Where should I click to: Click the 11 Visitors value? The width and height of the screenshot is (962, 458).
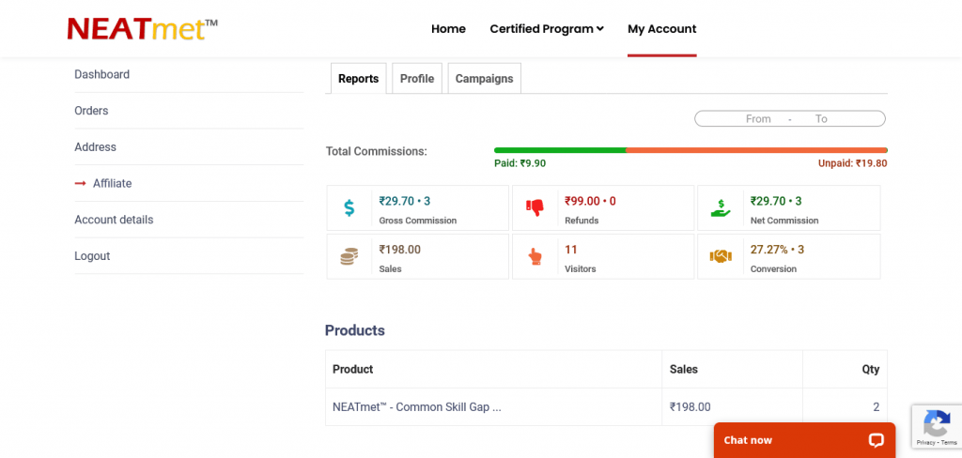571,250
